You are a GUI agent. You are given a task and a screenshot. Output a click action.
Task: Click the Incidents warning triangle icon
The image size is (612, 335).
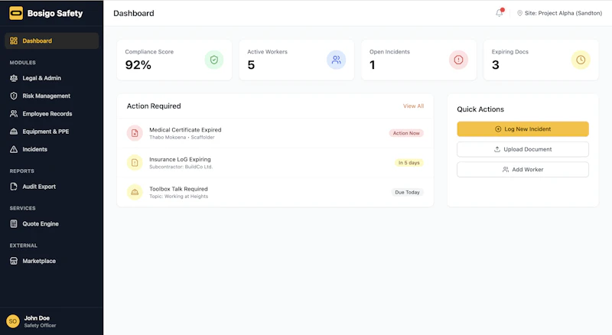point(14,149)
